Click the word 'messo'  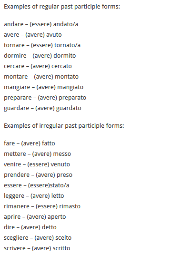[x=62, y=154]
